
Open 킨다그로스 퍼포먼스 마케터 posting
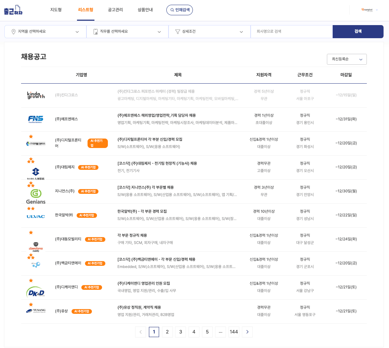(156, 92)
